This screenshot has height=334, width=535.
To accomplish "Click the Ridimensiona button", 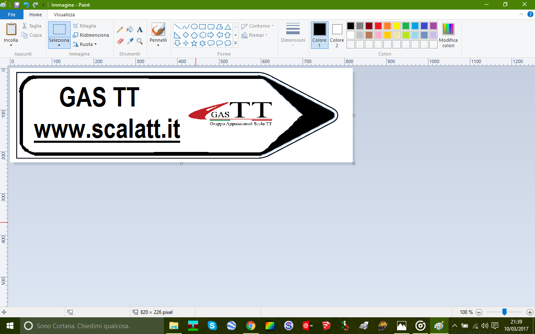I will point(91,35).
